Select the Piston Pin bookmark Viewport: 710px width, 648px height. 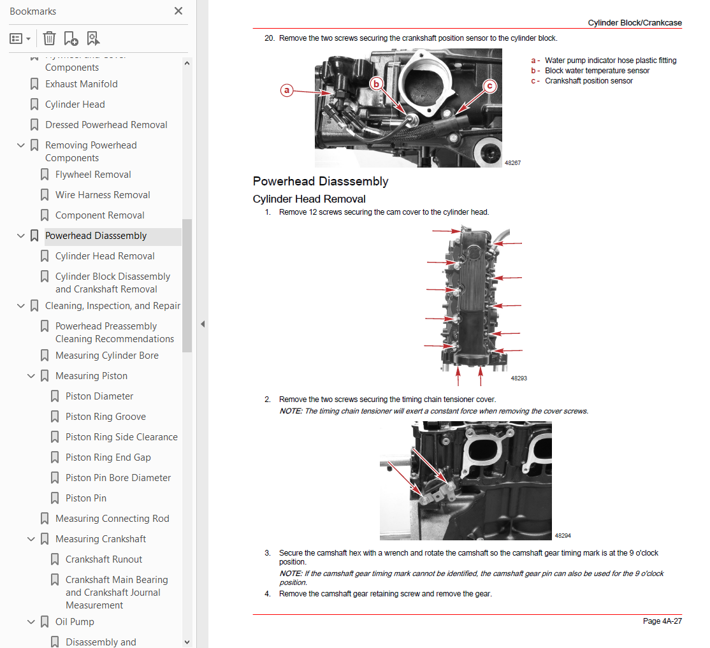point(86,498)
